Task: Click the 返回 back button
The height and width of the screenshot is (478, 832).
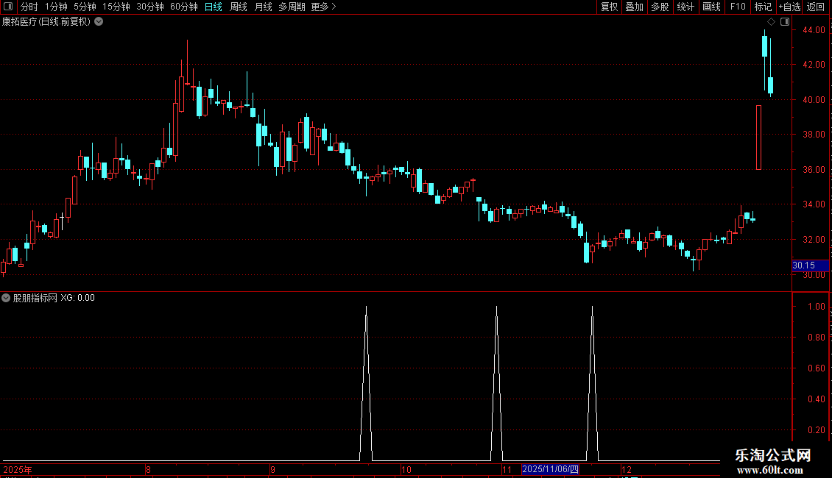Action: pyautogui.click(x=816, y=7)
